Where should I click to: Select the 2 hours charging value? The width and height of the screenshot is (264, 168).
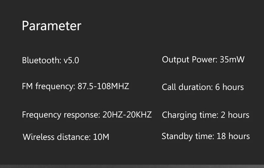235,115
